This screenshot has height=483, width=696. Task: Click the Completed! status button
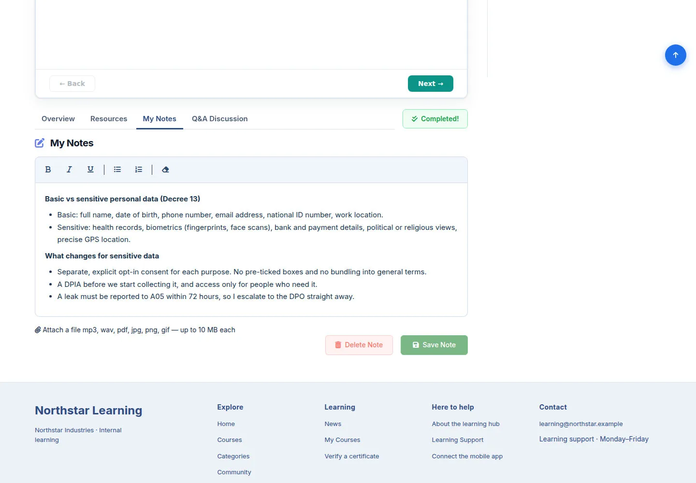tap(435, 119)
